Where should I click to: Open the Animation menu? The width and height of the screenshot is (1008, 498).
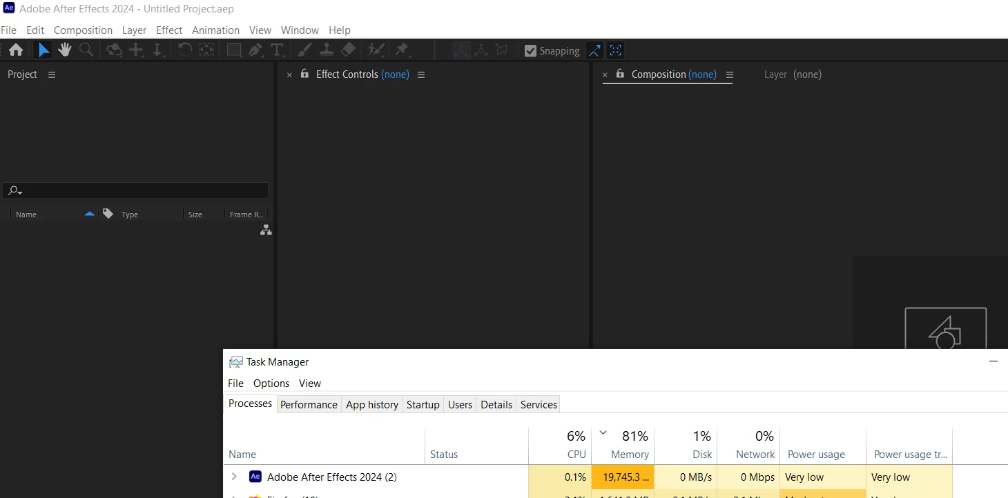(x=215, y=30)
